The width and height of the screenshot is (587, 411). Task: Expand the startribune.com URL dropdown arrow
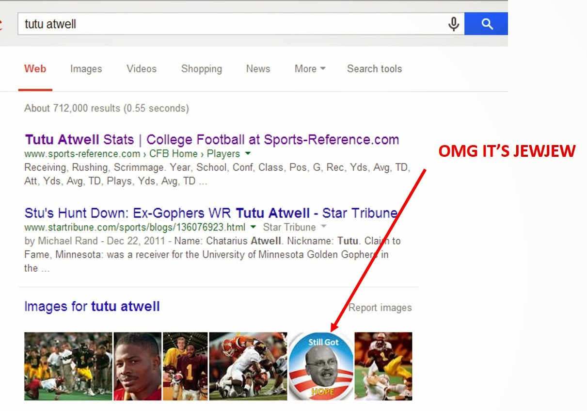click(254, 227)
